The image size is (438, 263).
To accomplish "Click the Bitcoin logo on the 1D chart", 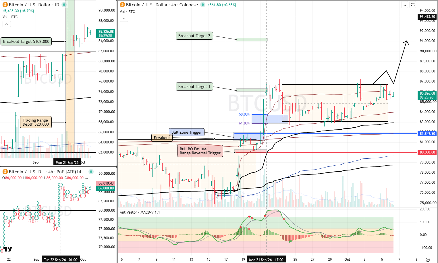I will [x=5, y=5].
